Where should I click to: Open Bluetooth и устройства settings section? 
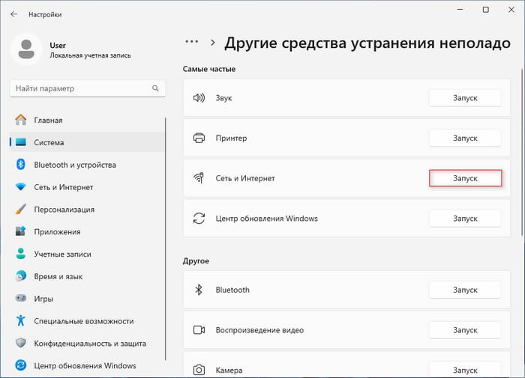pyautogui.click(x=88, y=165)
